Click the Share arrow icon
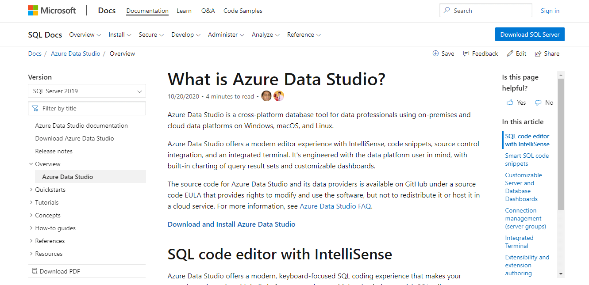Screen dimensions: 589x285 click(538, 53)
